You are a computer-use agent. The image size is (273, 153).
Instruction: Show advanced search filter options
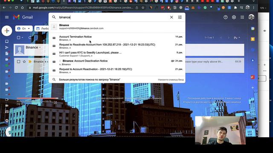180,17
